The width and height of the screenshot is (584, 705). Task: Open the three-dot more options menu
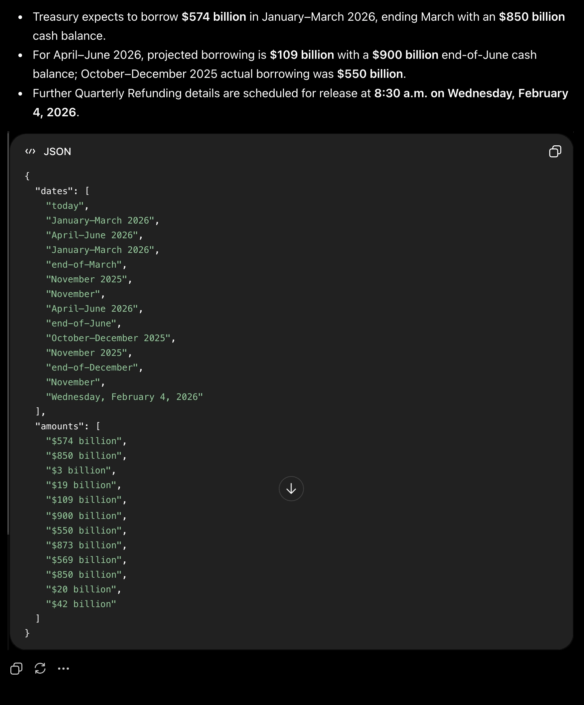63,668
